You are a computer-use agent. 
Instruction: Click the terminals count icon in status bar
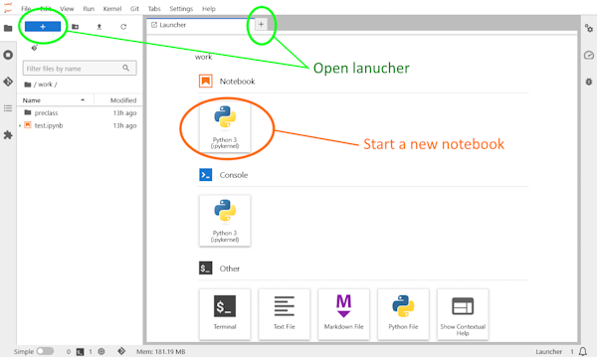[x=80, y=351]
